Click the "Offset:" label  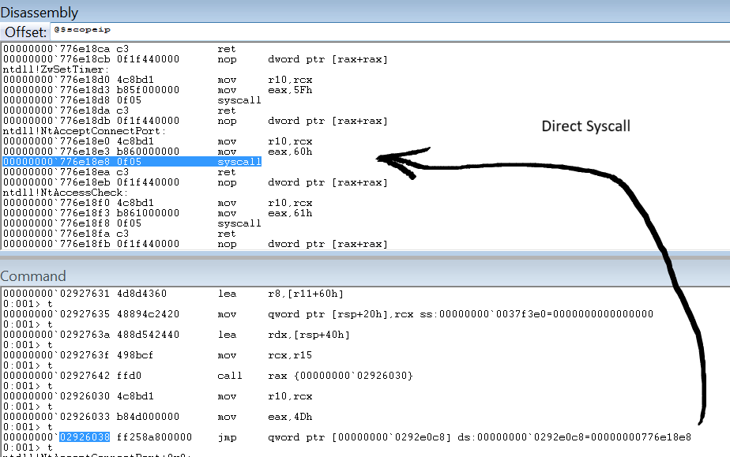click(x=25, y=32)
